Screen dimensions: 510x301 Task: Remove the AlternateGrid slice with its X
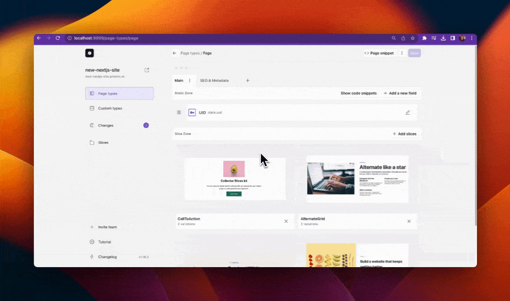point(409,221)
